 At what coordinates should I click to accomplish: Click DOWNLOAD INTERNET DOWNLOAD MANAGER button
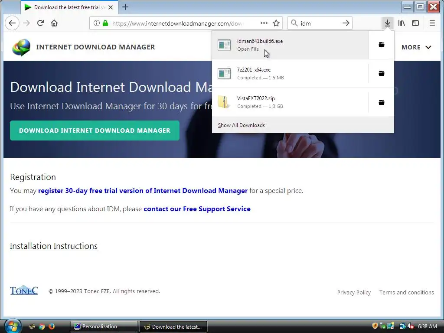(95, 131)
